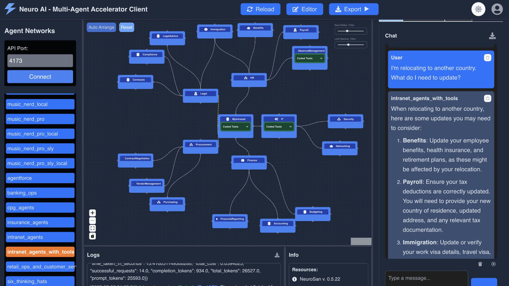Open the music_nerd_pro_sly network
Screen dimensions: 509x286
coord(40,149)
